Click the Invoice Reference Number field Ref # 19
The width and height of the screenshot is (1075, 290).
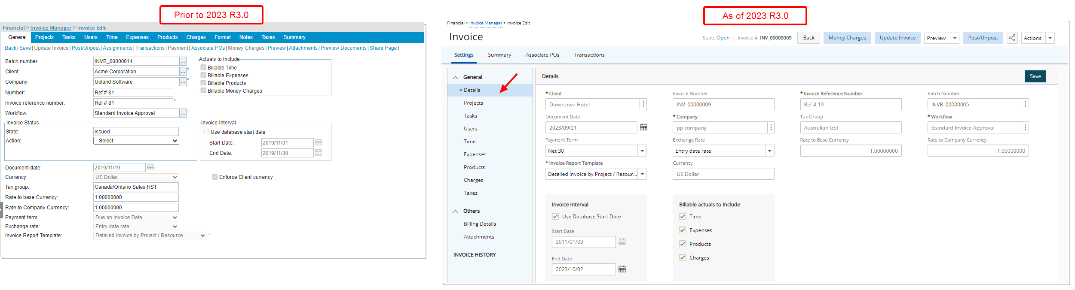coord(851,104)
